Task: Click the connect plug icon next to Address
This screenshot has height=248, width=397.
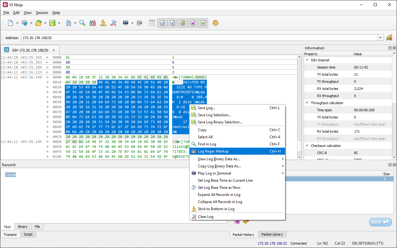Action: [389, 38]
